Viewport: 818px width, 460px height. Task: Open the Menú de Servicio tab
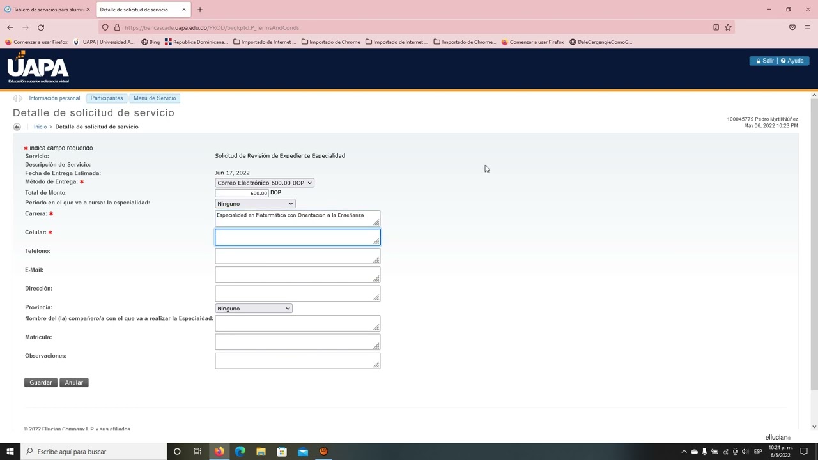coord(155,98)
